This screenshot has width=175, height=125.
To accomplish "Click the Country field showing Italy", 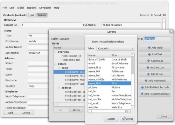I will (38, 86).
